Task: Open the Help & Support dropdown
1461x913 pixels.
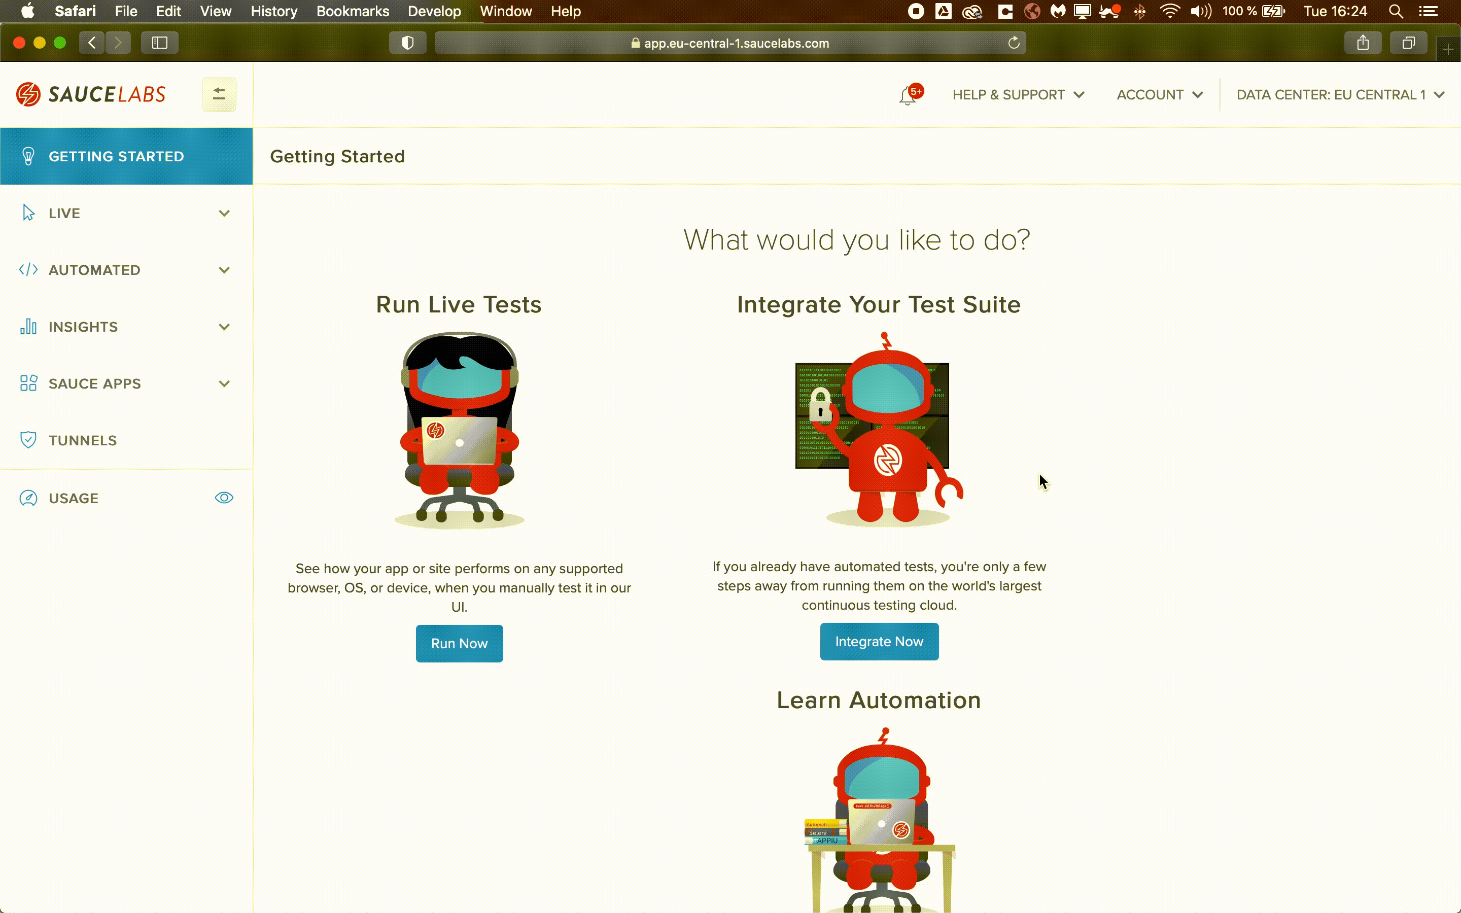Action: point(1019,95)
